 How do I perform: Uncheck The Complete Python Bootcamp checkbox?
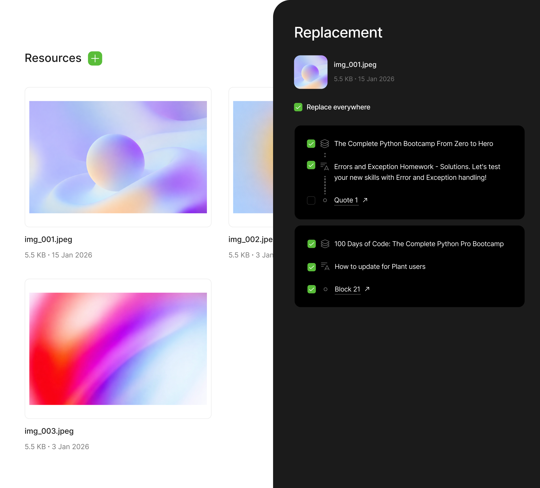click(x=311, y=144)
